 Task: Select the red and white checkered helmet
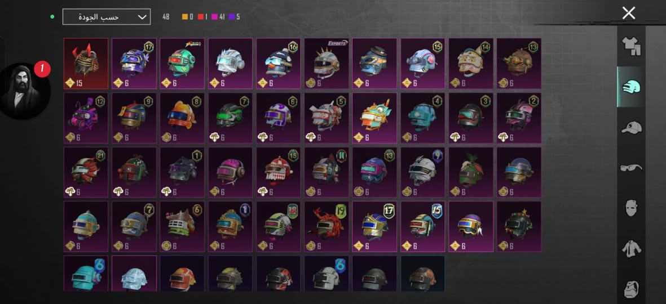click(278, 172)
